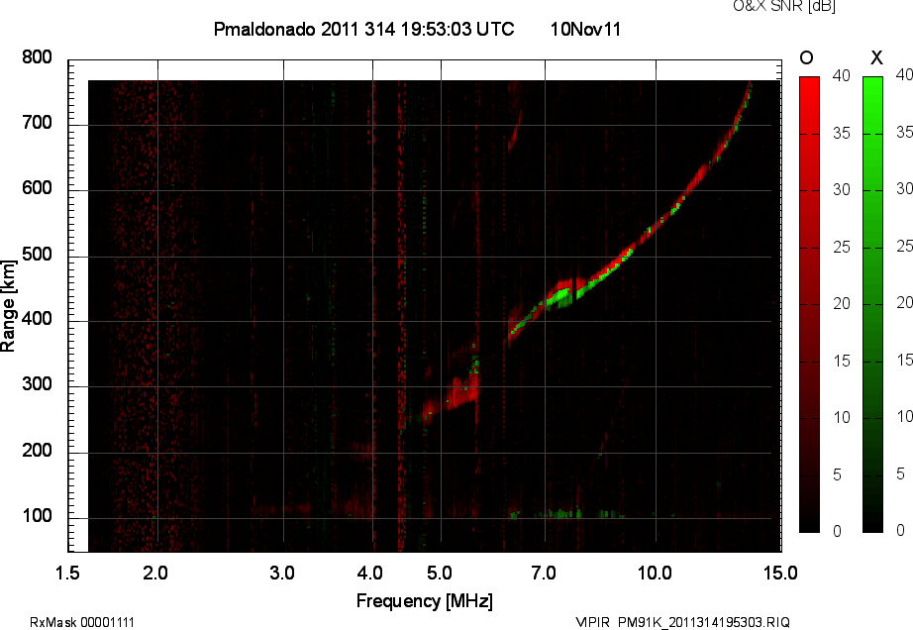Click the 10.0 frequency tick label

click(655, 573)
